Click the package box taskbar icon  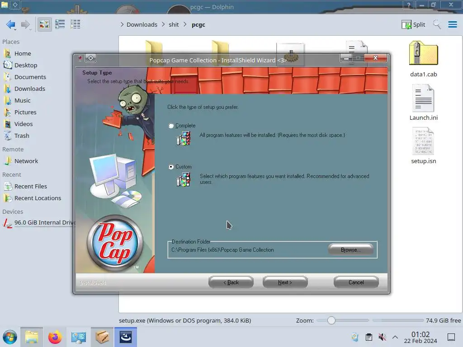(102, 337)
